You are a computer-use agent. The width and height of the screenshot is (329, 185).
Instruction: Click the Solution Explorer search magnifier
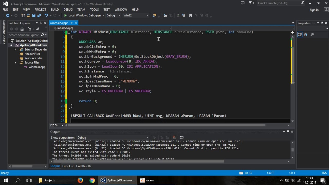click(42, 35)
